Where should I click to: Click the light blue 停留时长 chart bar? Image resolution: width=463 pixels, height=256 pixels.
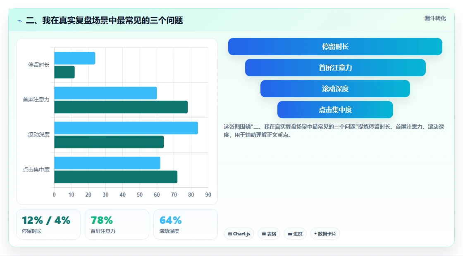75,58
